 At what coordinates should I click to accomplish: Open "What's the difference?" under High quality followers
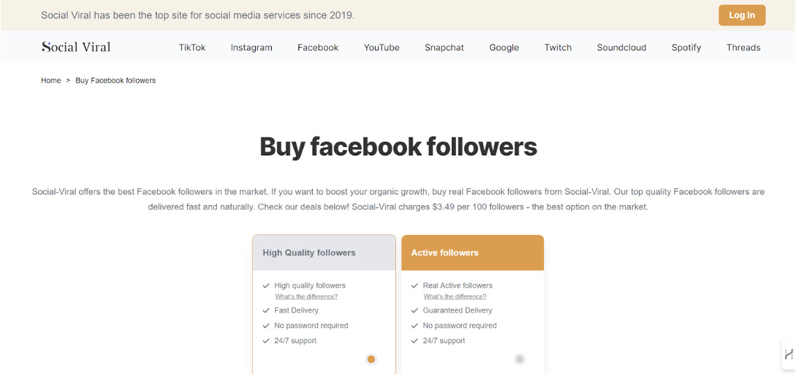coord(306,297)
